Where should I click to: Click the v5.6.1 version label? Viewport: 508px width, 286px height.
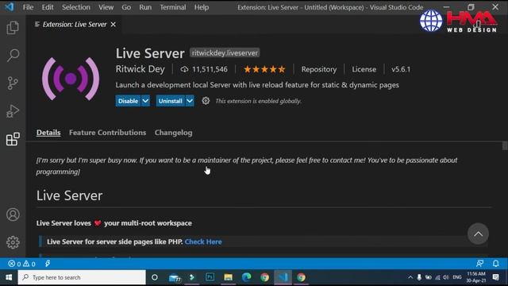(x=400, y=69)
